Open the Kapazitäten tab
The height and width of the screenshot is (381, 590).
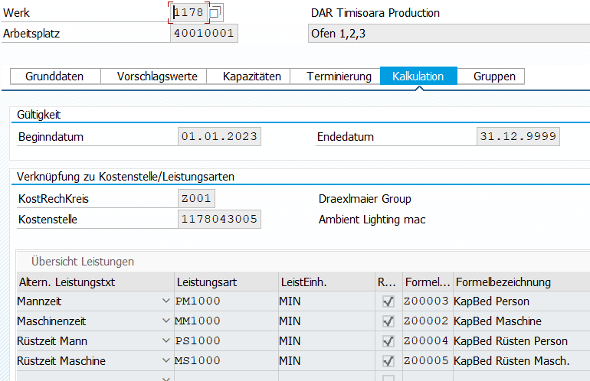click(251, 77)
